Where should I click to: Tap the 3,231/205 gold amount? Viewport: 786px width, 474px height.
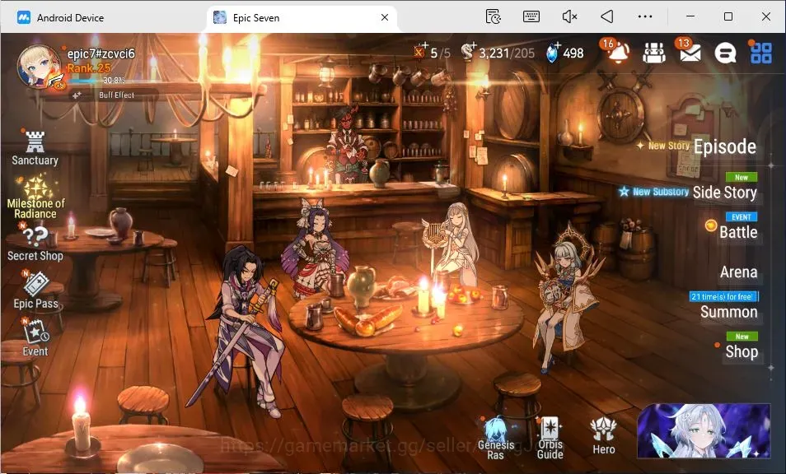click(507, 53)
